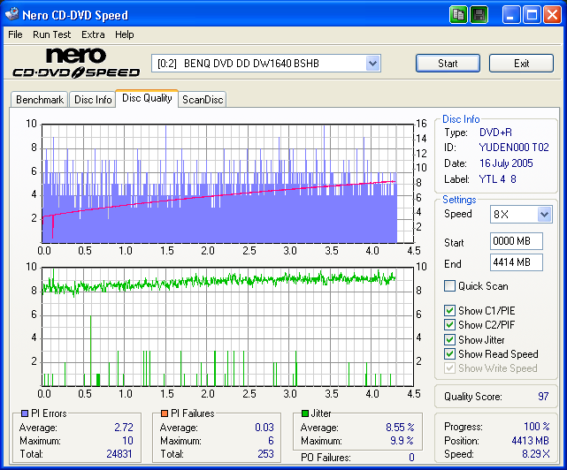This screenshot has height=470, width=567.
Task: Click the Exit button
Action: [521, 64]
